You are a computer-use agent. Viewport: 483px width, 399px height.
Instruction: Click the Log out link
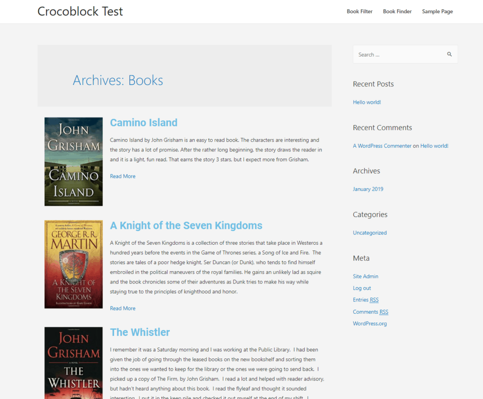(362, 288)
